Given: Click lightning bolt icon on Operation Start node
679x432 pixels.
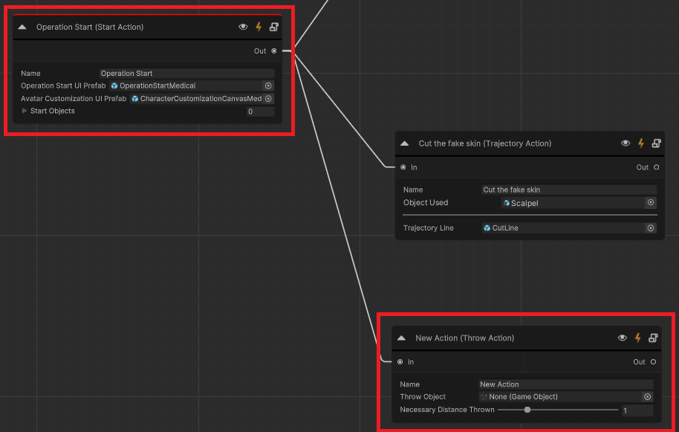Looking at the screenshot, I should (259, 27).
